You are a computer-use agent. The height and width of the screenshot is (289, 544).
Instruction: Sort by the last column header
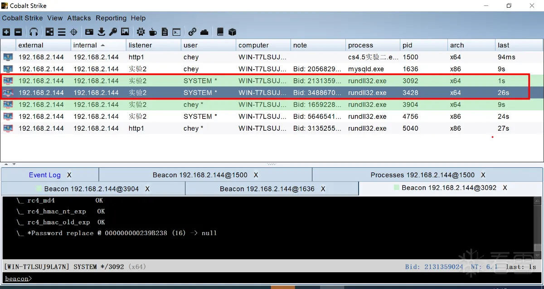click(x=519, y=45)
